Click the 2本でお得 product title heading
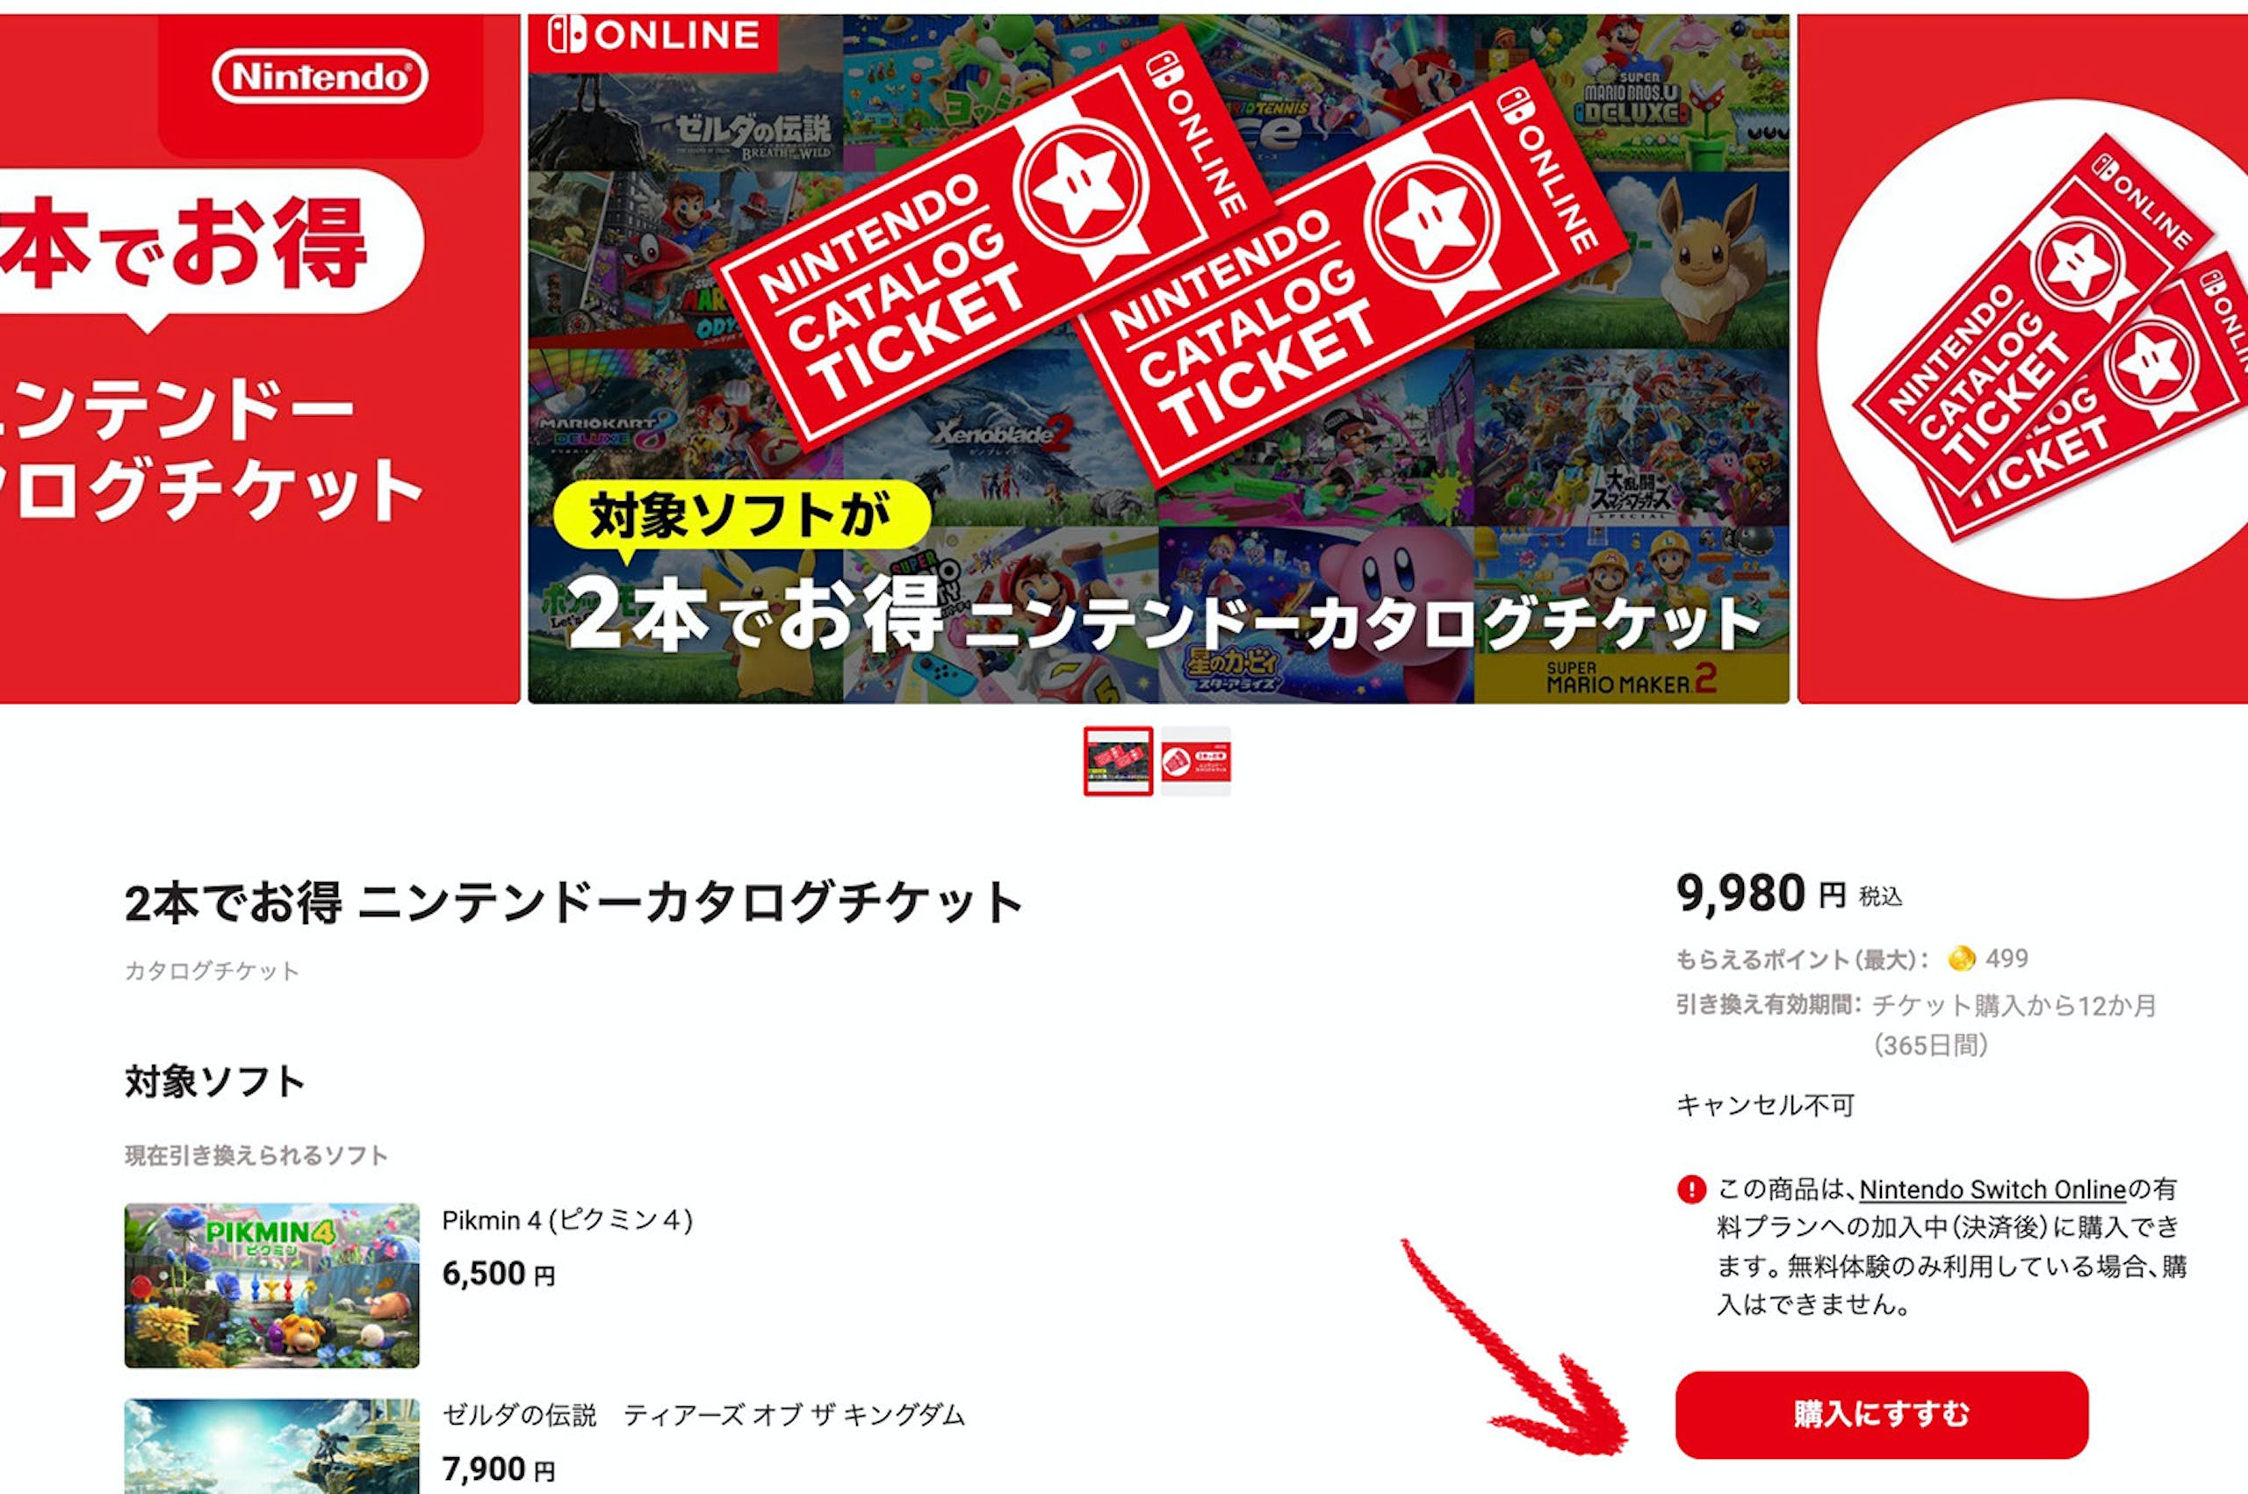 [573, 902]
